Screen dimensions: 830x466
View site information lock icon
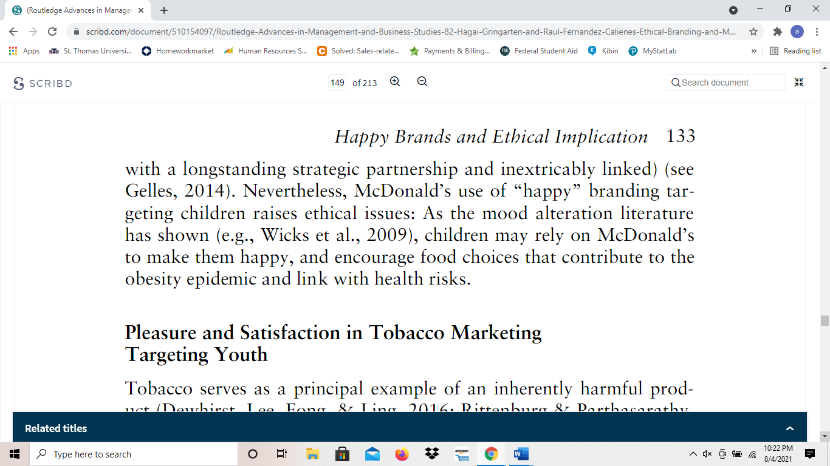pyautogui.click(x=77, y=32)
